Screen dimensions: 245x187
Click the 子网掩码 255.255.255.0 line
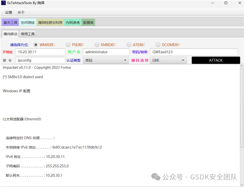click(x=37, y=166)
